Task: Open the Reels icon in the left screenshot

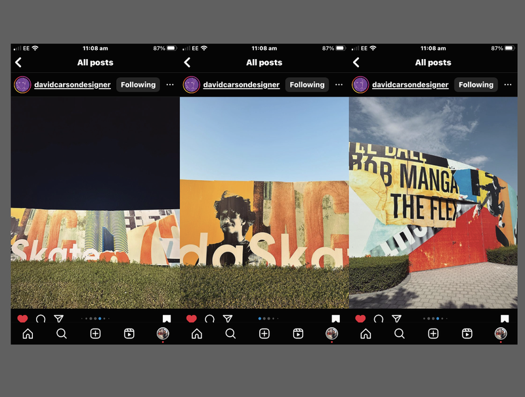Action: point(129,334)
